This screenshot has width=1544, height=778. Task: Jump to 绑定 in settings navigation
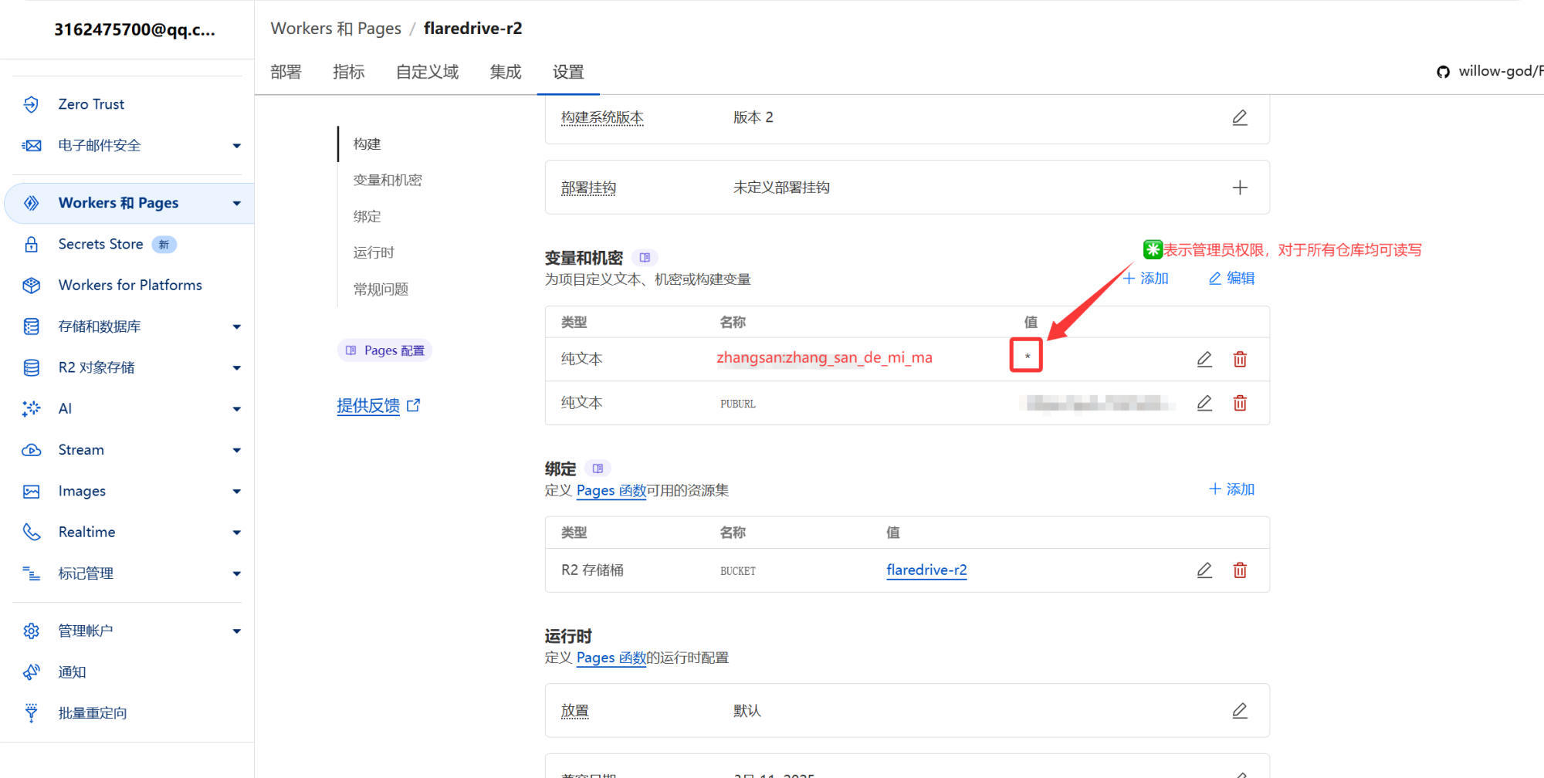tap(367, 216)
